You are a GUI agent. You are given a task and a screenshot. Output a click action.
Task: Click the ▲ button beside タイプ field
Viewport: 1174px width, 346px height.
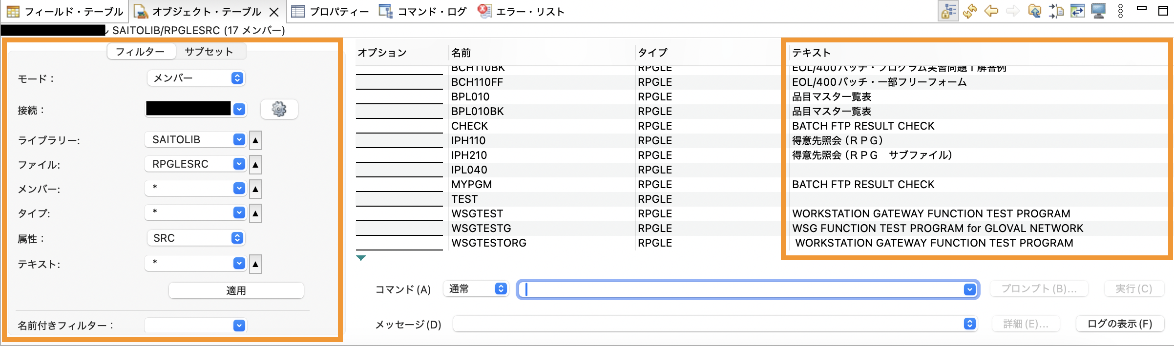click(x=255, y=213)
